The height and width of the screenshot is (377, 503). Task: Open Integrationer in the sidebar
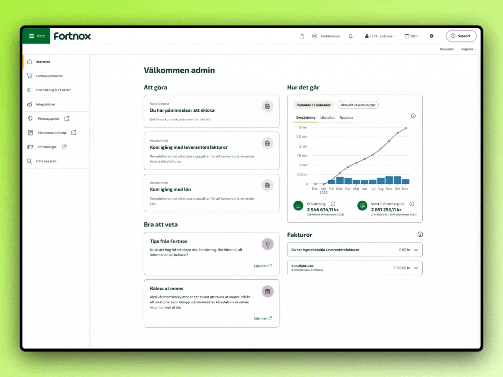tap(56, 104)
